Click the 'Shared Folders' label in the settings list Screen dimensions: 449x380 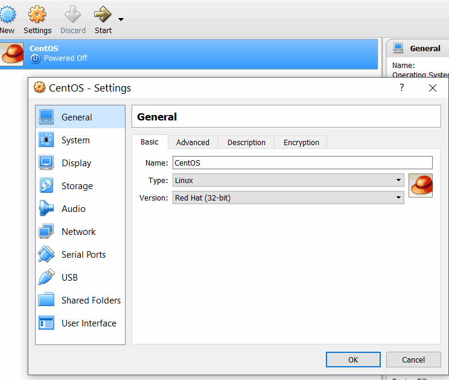91,300
